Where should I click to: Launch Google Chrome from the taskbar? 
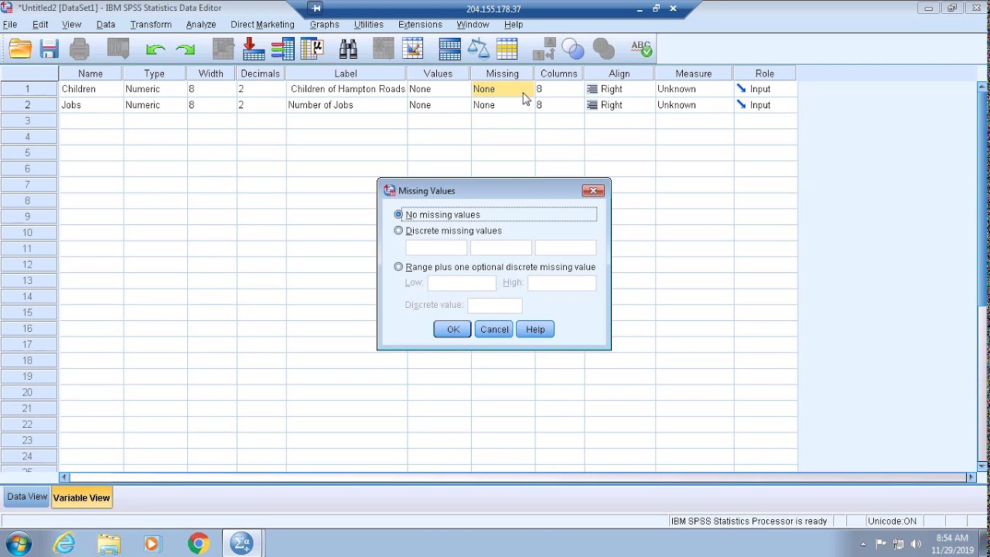pos(199,544)
